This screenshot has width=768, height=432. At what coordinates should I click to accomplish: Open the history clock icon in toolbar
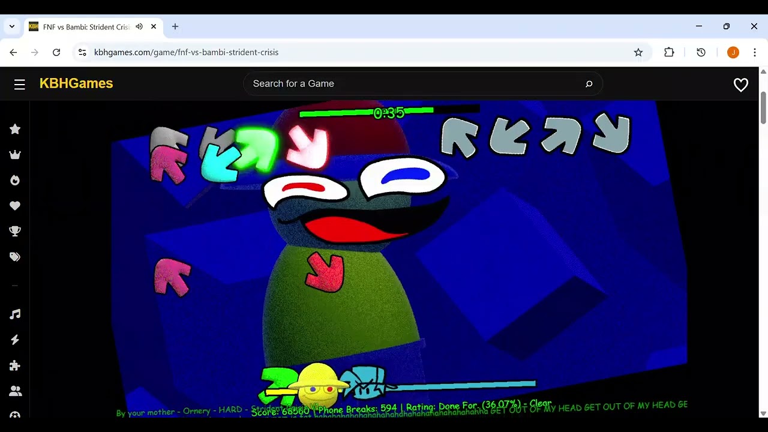point(701,52)
